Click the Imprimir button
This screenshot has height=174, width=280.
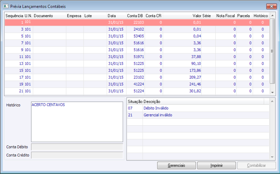216,166
